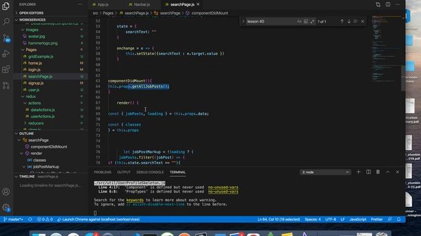The width and height of the screenshot is (421, 236).
Task: Toggle Match Whole Word in find widget
Action: pos(306,22)
